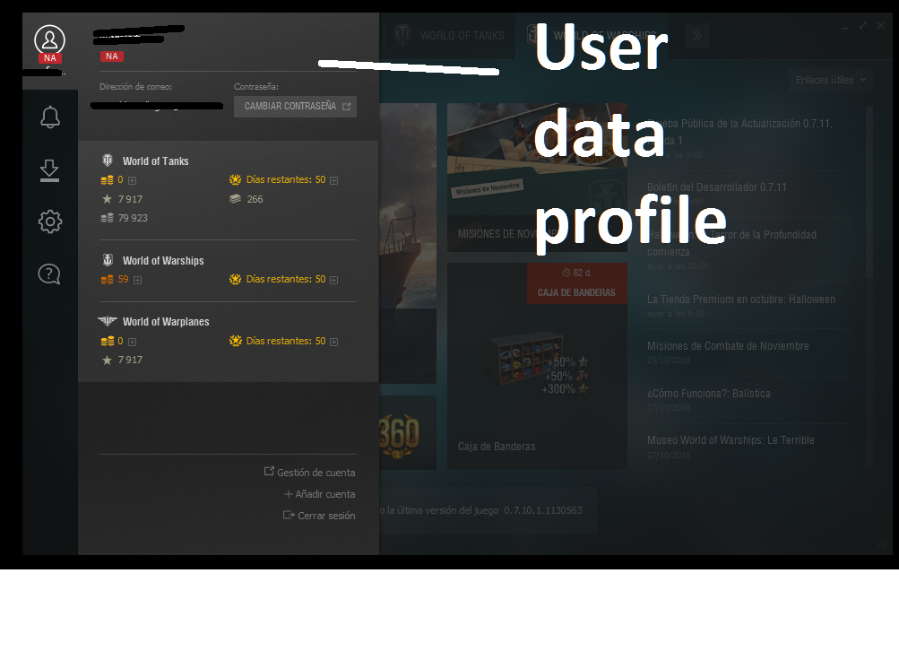The width and height of the screenshot is (899, 660).
Task: Click the Dirección de correo label
Action: [x=136, y=87]
